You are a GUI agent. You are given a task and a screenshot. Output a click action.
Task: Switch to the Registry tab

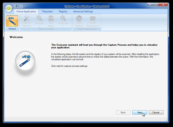click(63, 11)
